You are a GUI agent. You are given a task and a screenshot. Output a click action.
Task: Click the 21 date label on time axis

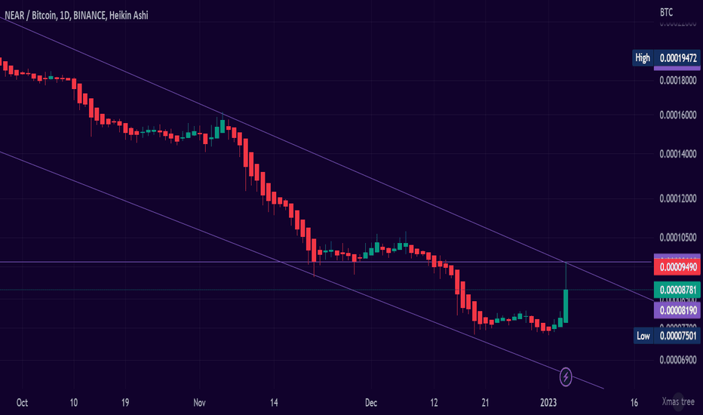point(485,402)
